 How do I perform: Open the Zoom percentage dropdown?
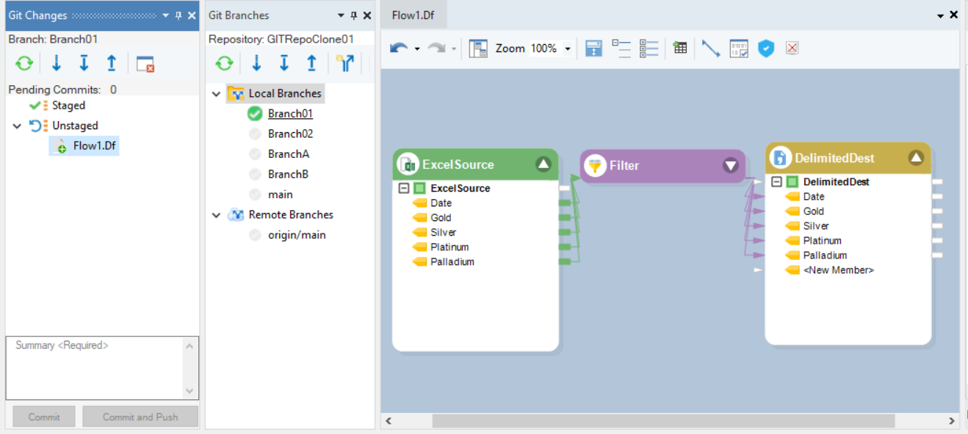[568, 49]
